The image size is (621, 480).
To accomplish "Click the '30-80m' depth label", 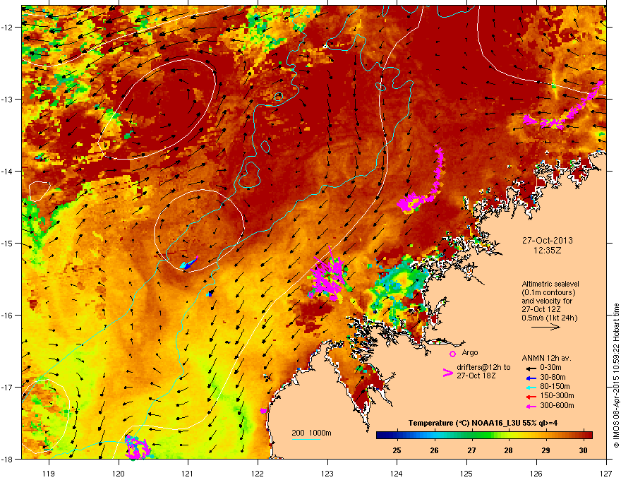I will [x=553, y=378].
